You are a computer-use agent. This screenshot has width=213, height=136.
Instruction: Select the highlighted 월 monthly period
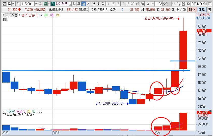(83, 4)
